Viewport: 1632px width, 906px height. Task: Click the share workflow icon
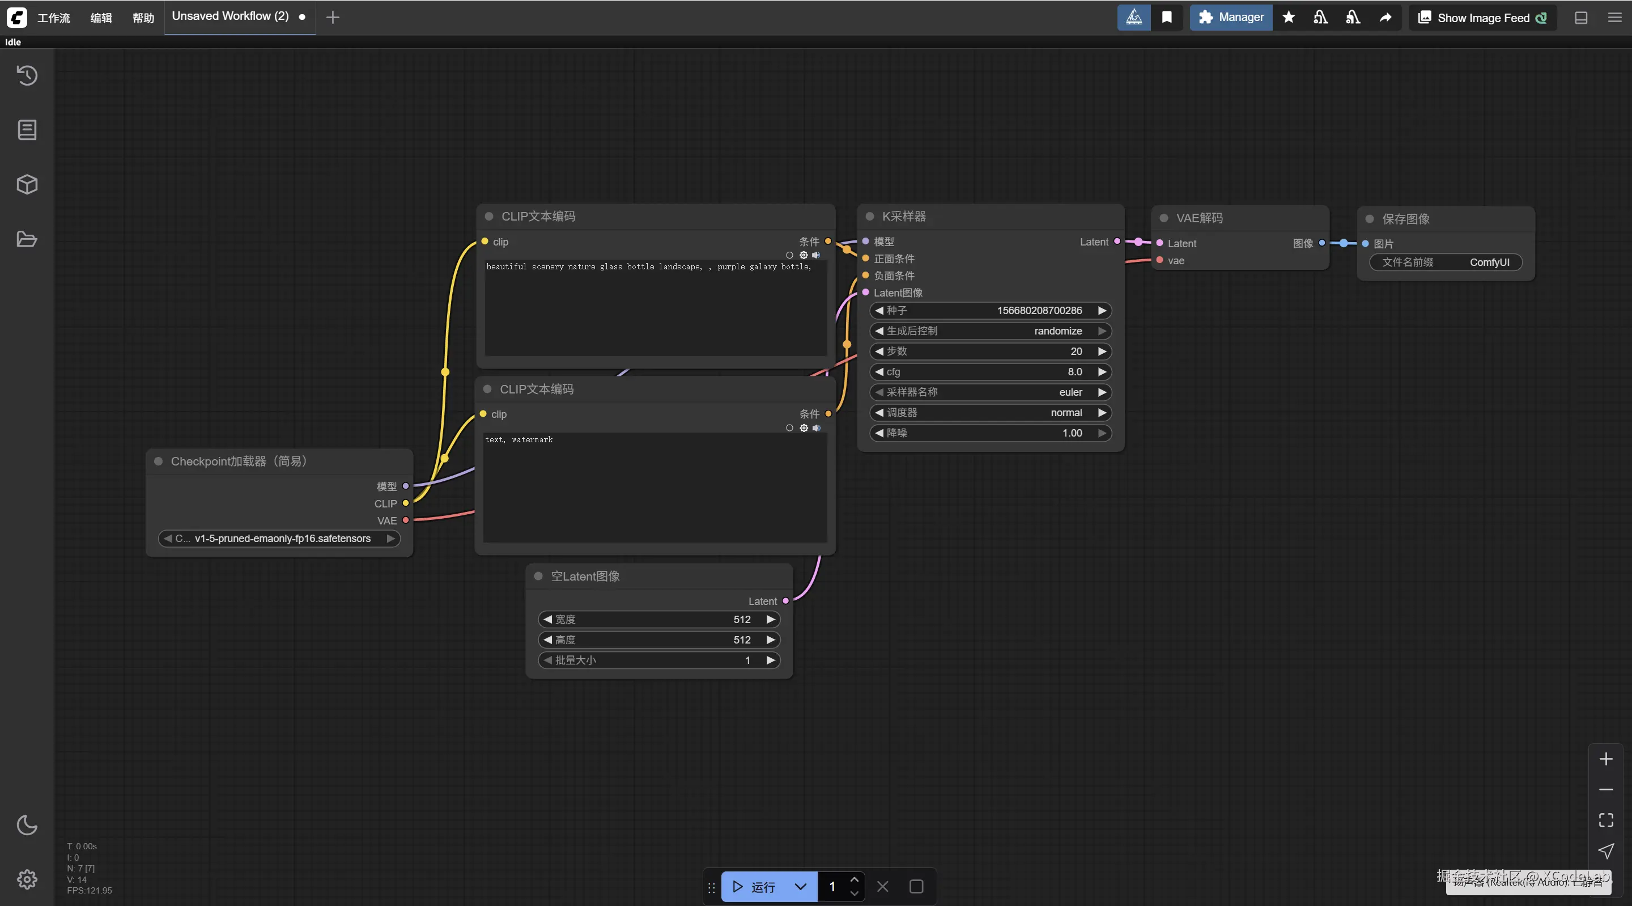[x=1385, y=17]
